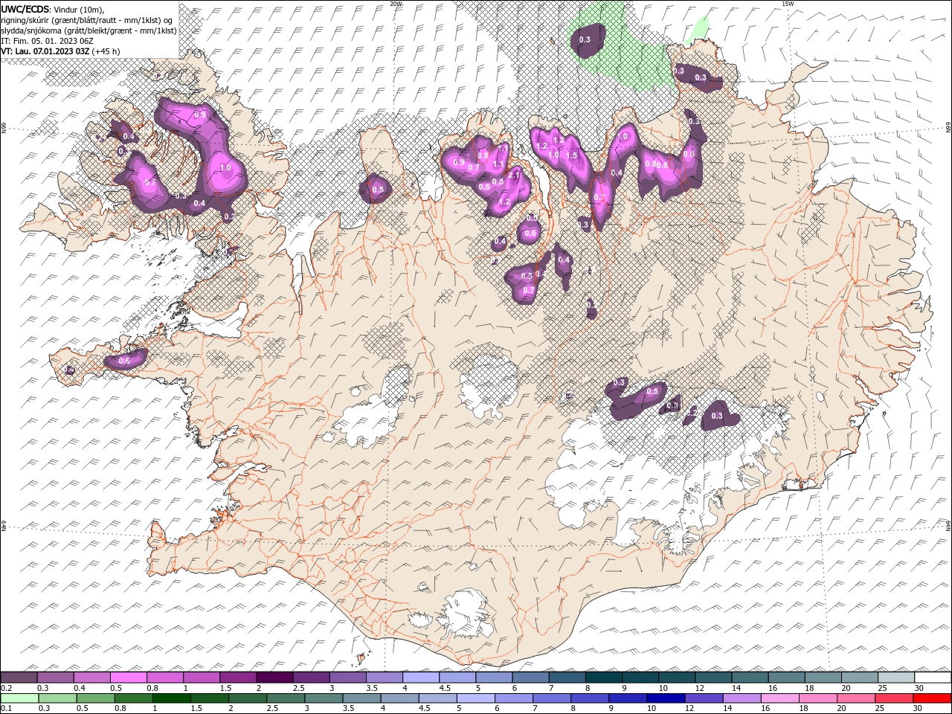Click the darkest purple 2–2.5 snow swatch

click(x=274, y=678)
